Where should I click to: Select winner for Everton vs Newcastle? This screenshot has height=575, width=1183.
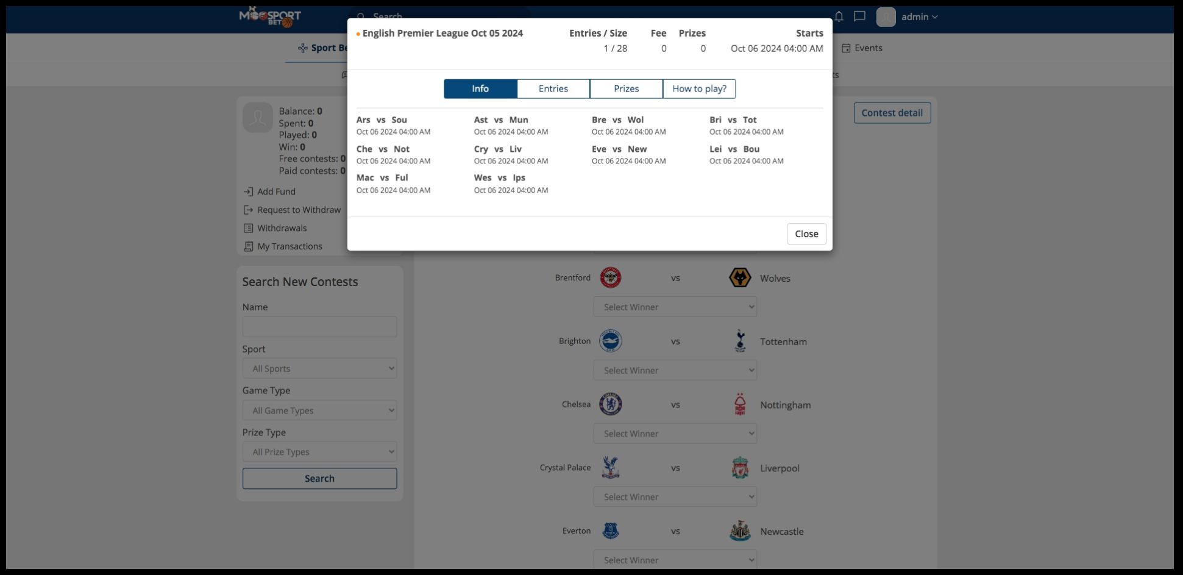675,560
